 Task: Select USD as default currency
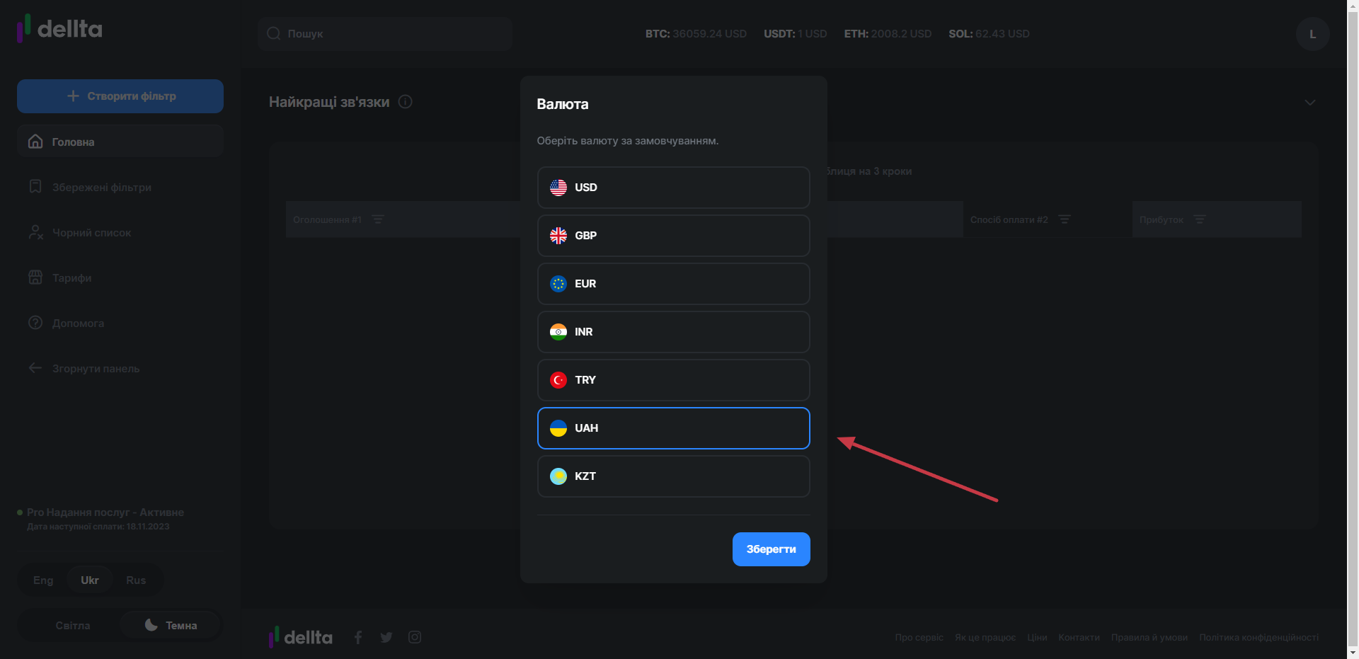pos(673,188)
